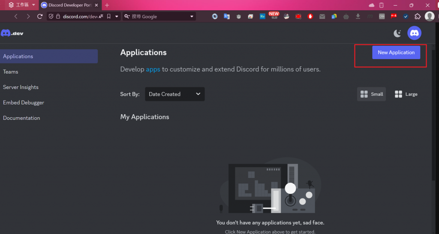439x234 pixels.
Task: Click the Re extension icon
Action: tap(262, 17)
